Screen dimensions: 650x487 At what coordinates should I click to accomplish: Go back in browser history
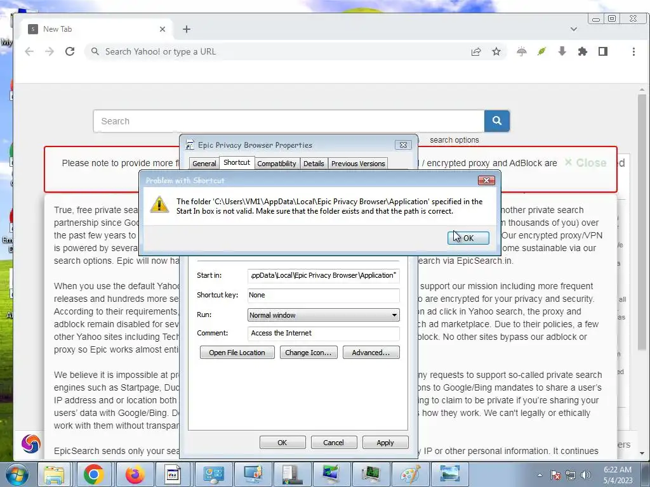[29, 51]
